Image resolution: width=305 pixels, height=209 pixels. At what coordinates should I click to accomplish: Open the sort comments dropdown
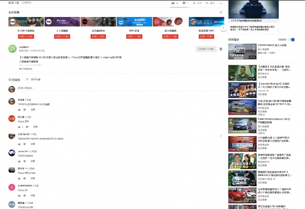[x=33, y=79]
